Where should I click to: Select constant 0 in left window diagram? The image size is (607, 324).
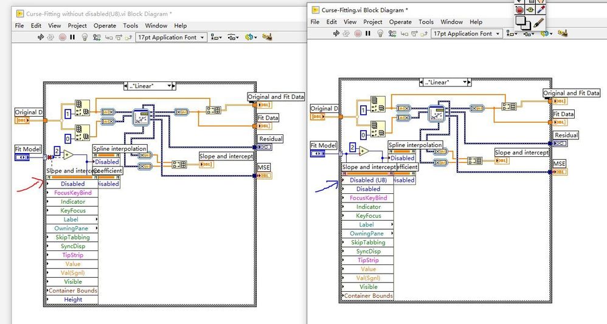pyautogui.click(x=68, y=139)
